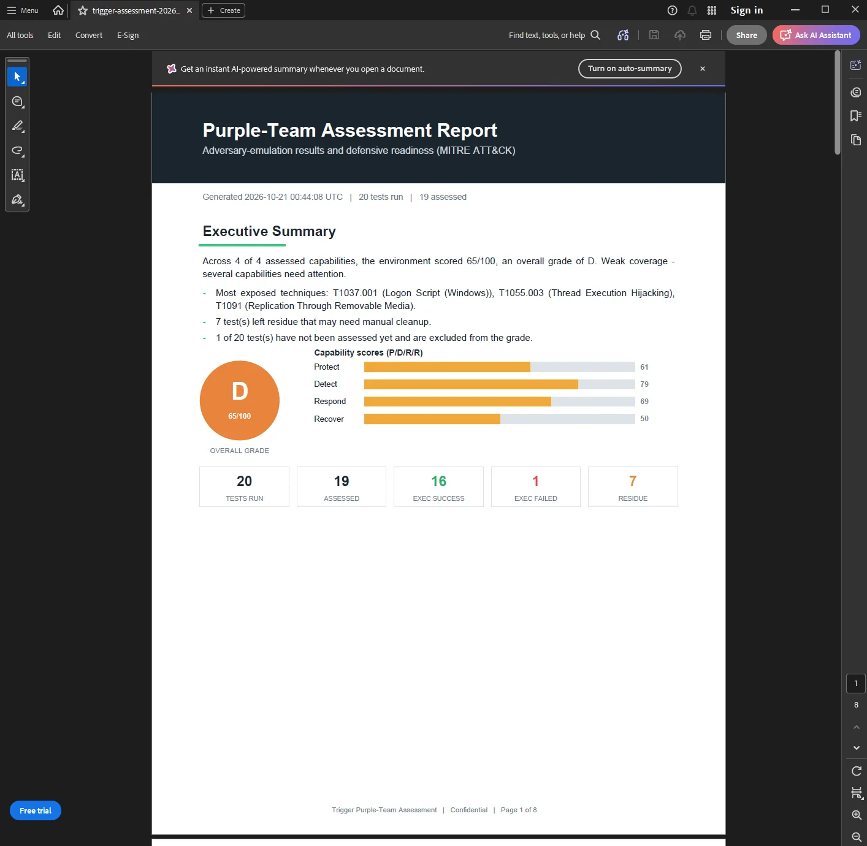Open the AI Assistant side panel icon
867x846 pixels.
click(x=856, y=65)
